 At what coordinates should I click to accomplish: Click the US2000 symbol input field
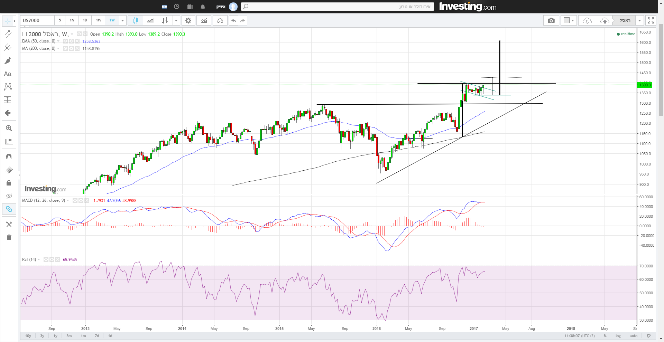click(37, 20)
